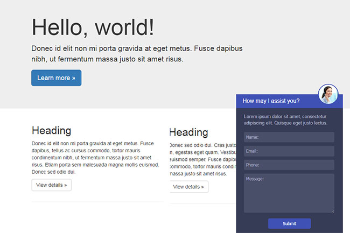Screen dimensions: 350x233
Task: Open View details under the left Heading
Action: 51,185
